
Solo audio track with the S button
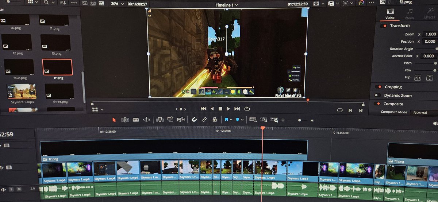[x=11, y=189]
